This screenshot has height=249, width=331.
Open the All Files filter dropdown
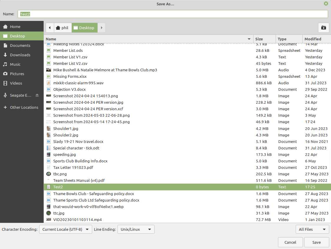point(312,229)
